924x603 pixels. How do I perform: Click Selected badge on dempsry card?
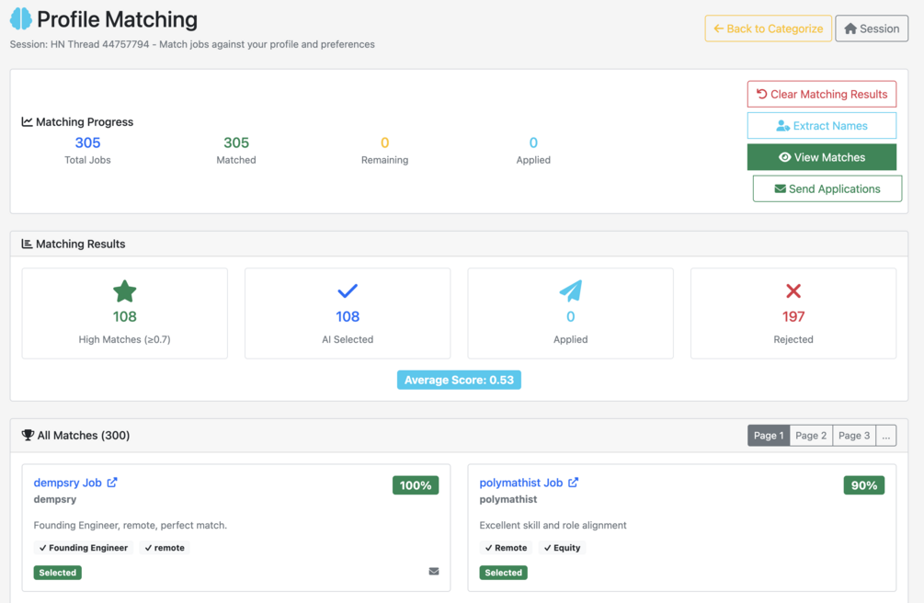tap(58, 573)
